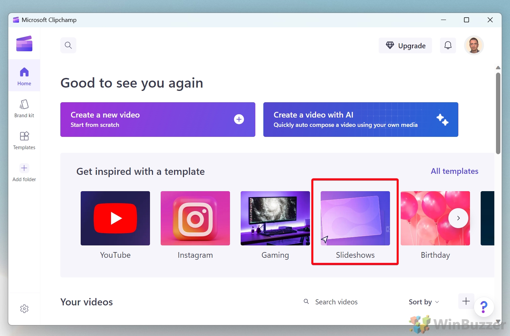Go to Home in sidebar
The height and width of the screenshot is (336, 510).
coord(24,76)
